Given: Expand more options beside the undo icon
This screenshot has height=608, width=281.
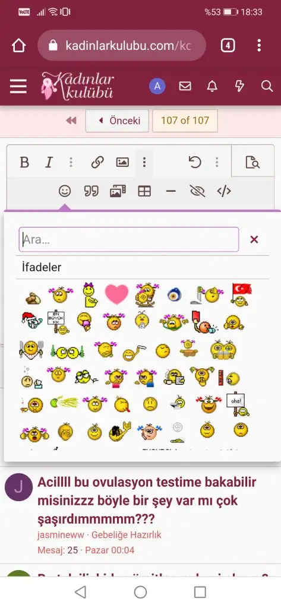Looking at the screenshot, I should coord(217,162).
